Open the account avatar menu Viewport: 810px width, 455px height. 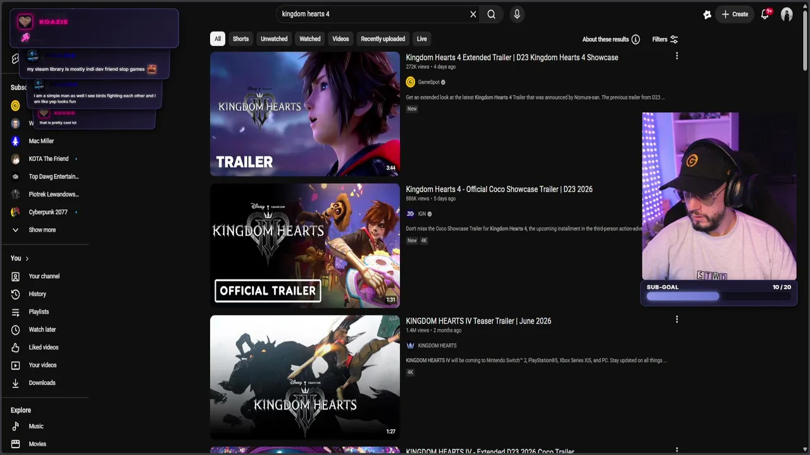point(787,14)
